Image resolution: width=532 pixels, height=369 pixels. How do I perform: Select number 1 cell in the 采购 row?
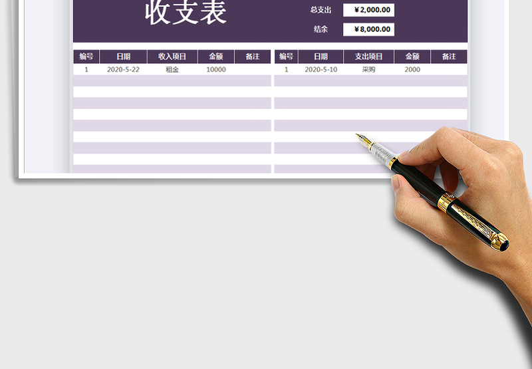(287, 70)
